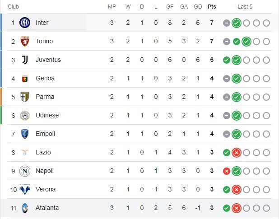Click the Inter club crest icon
279x219 pixels.
pyautogui.click(x=25, y=23)
